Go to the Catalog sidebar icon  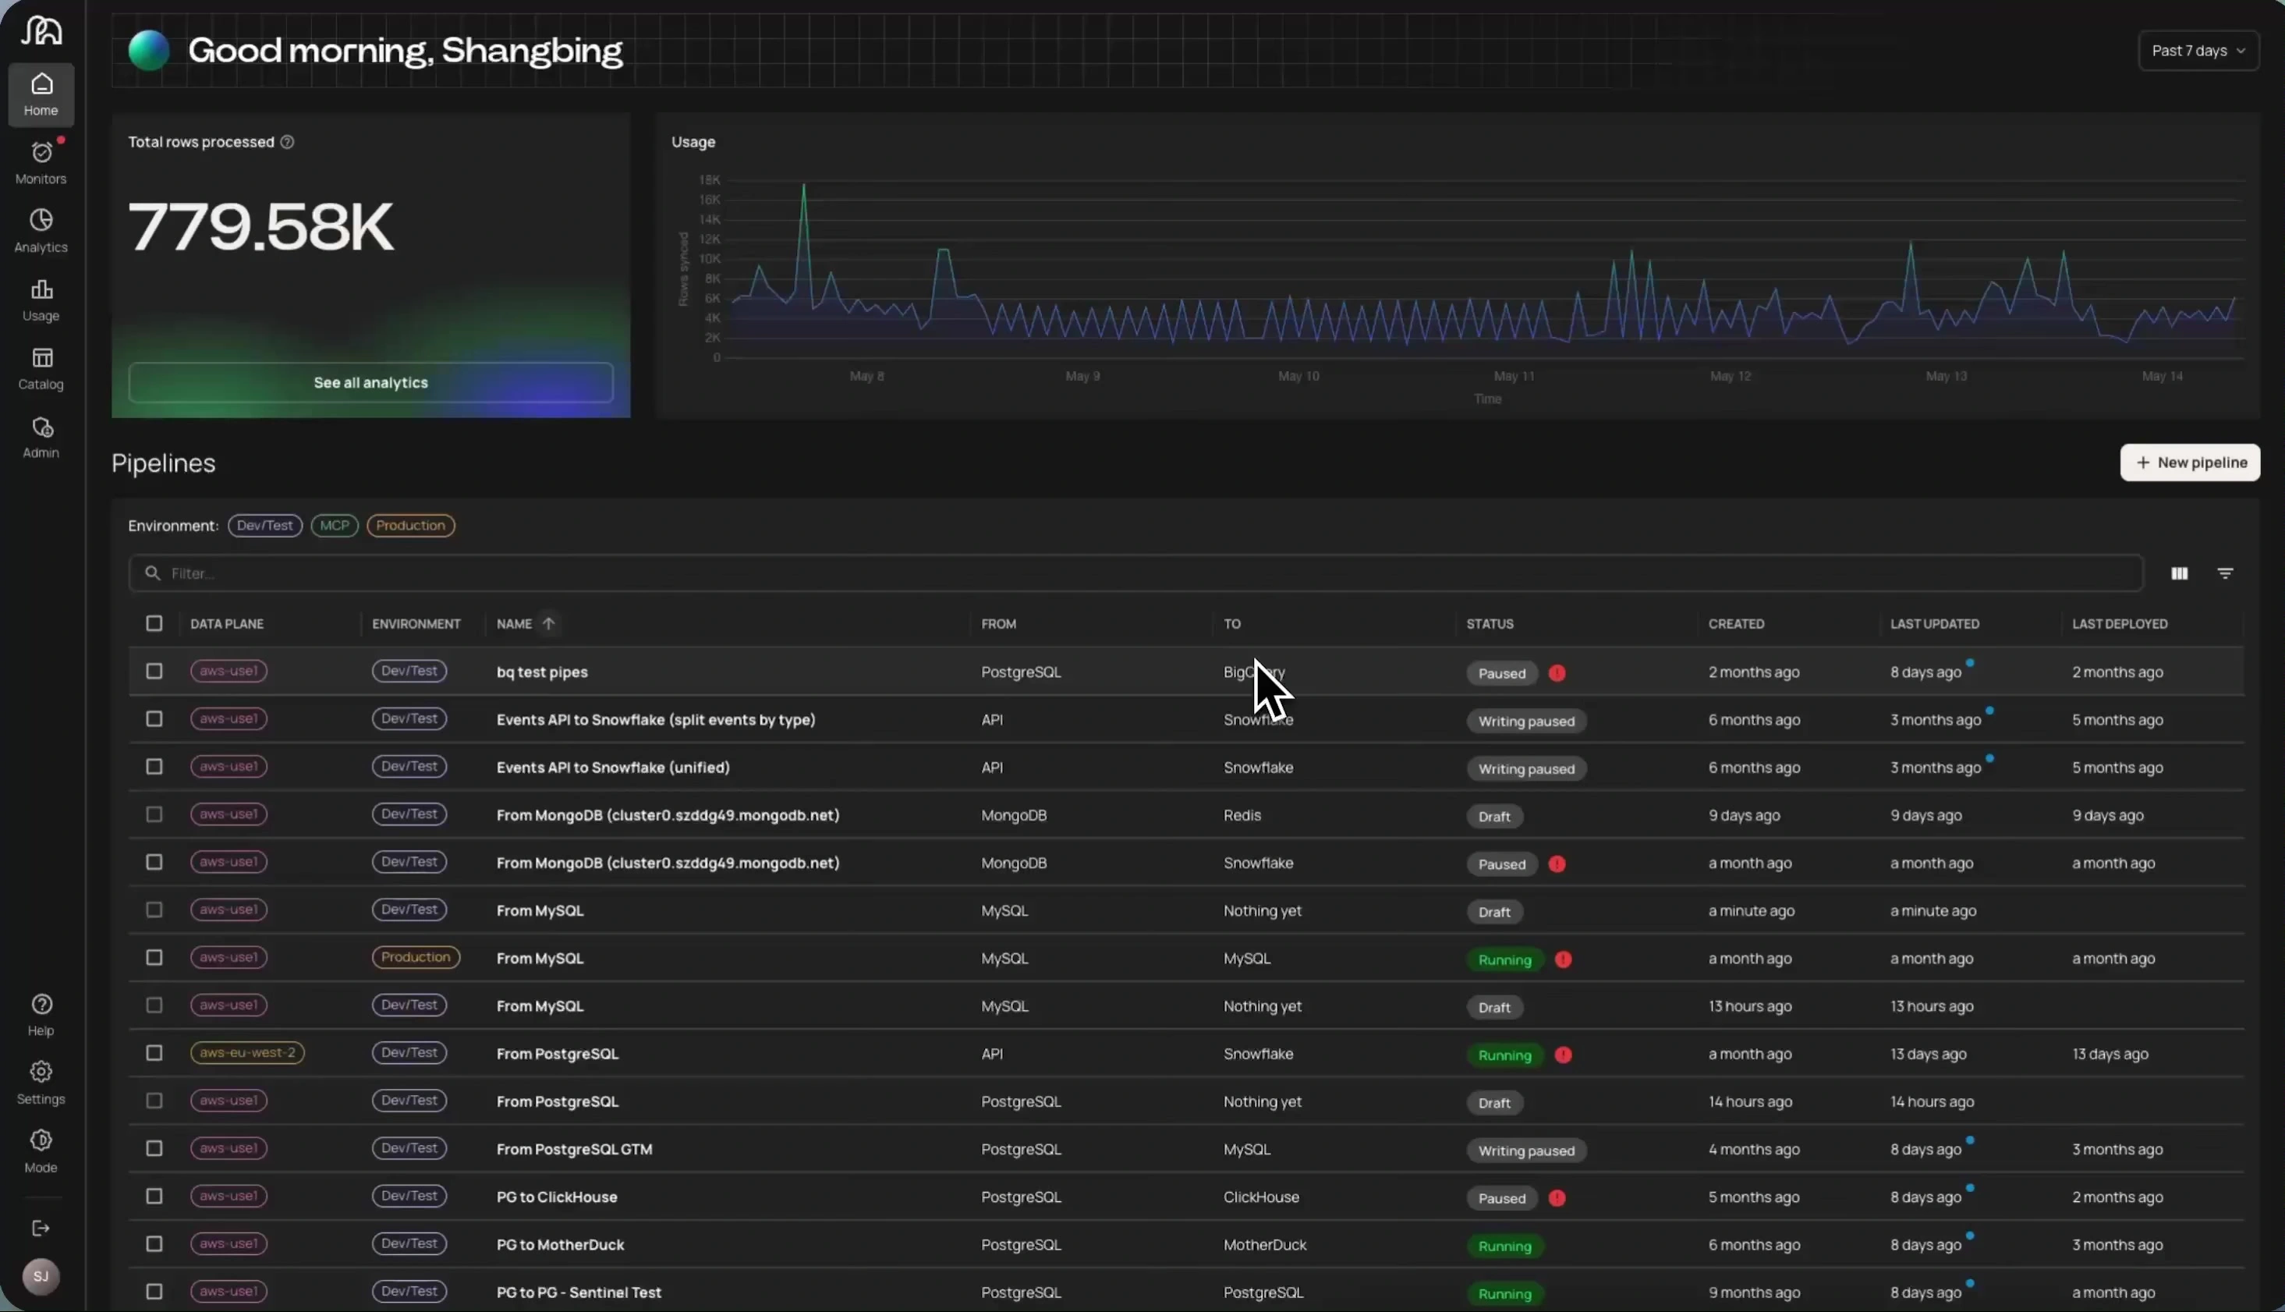point(41,368)
